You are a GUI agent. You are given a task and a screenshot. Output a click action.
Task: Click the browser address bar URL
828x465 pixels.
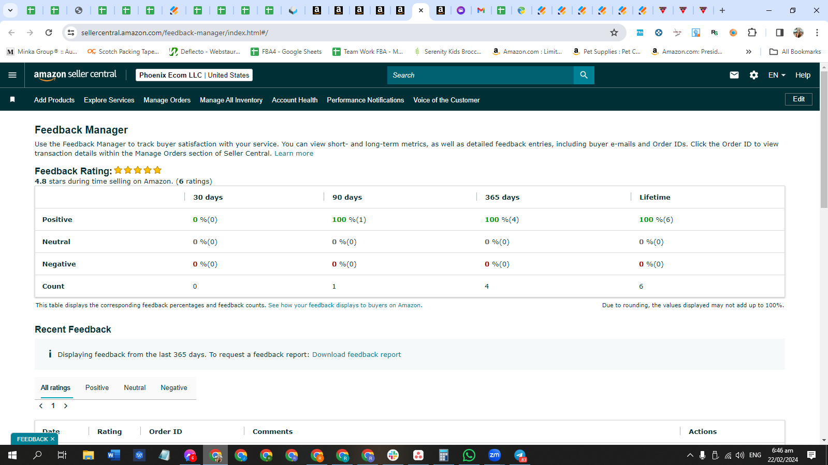[x=175, y=33]
